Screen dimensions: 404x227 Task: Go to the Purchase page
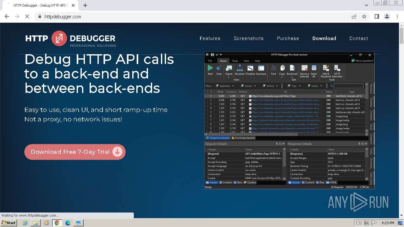288,38
